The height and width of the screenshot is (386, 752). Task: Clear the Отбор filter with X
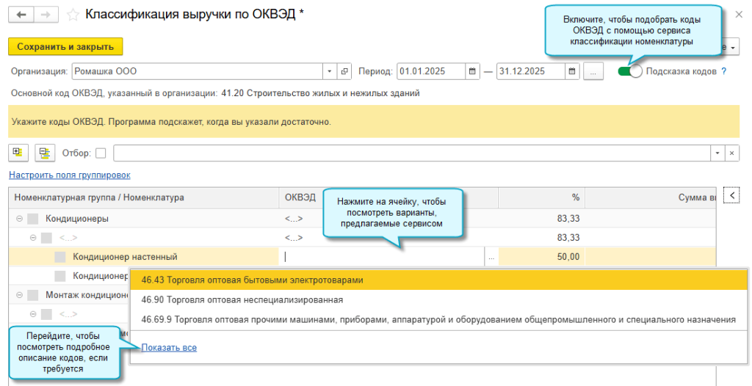(731, 153)
